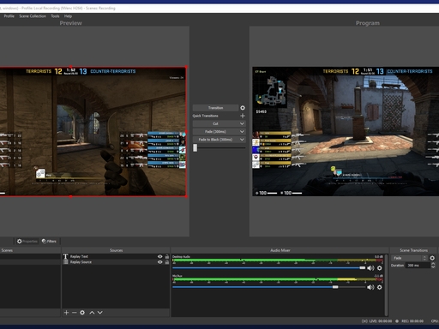Click the LIVE streaming status icon

tap(364, 321)
